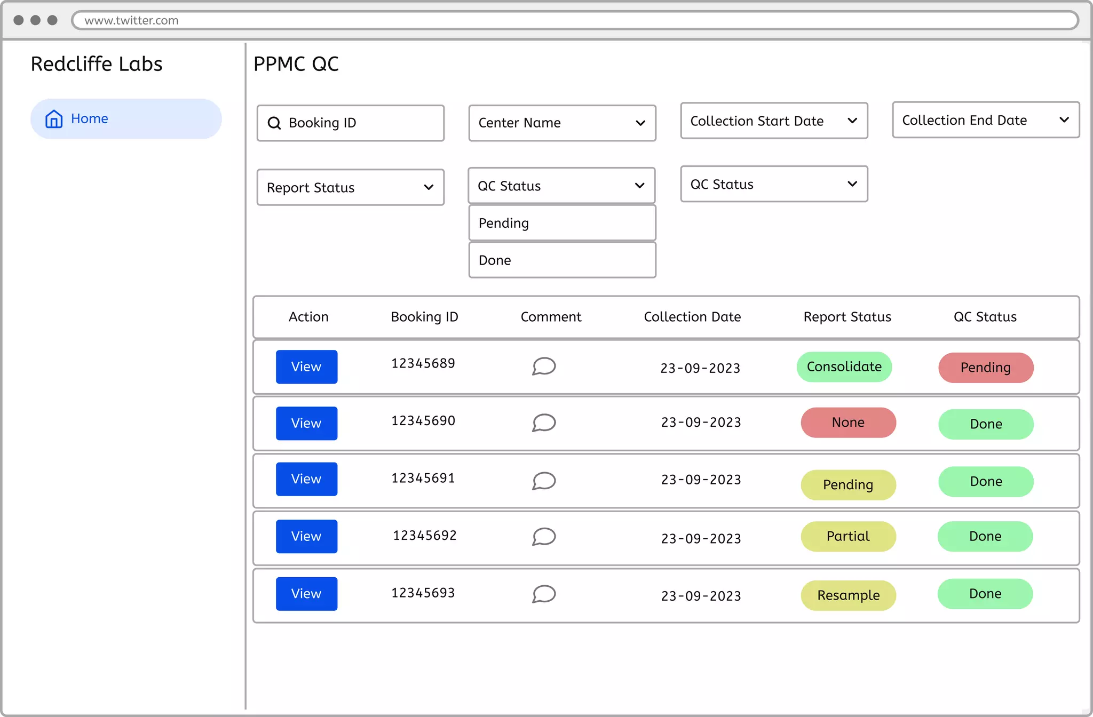Screen dimensions: 1093x717
Task: Collapse the open QC Status dropdown chevron
Action: click(x=639, y=186)
